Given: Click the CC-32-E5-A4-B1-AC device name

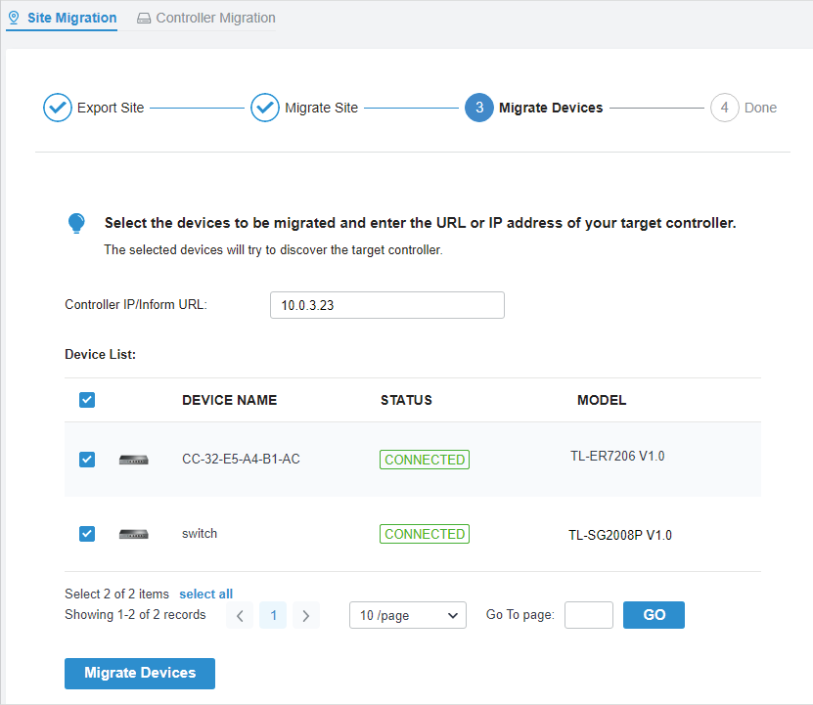Looking at the screenshot, I should point(241,460).
